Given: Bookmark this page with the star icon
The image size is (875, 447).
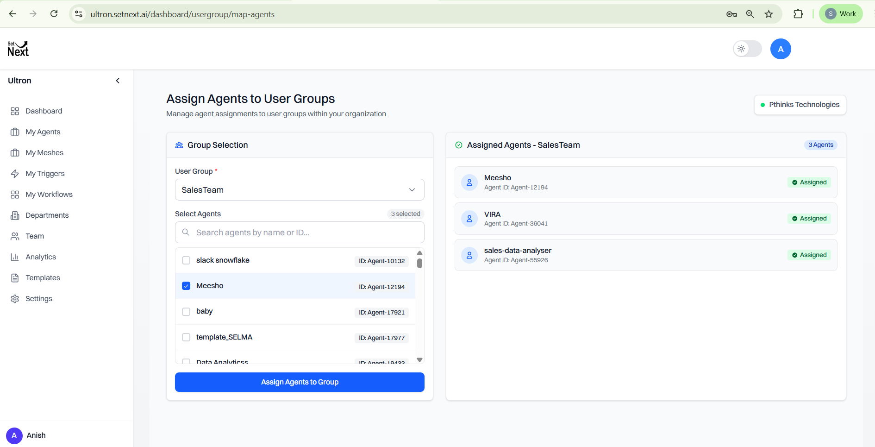Looking at the screenshot, I should click(769, 14).
